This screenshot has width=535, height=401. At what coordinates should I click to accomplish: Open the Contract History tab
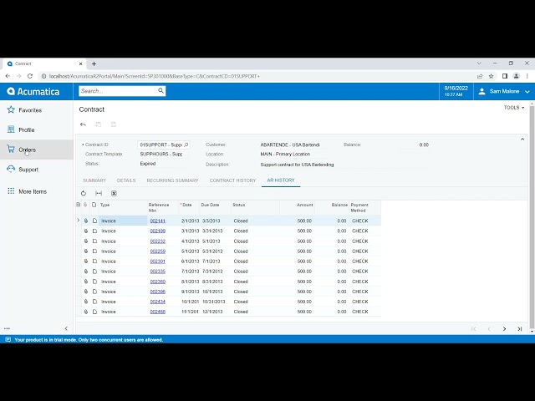[232, 180]
